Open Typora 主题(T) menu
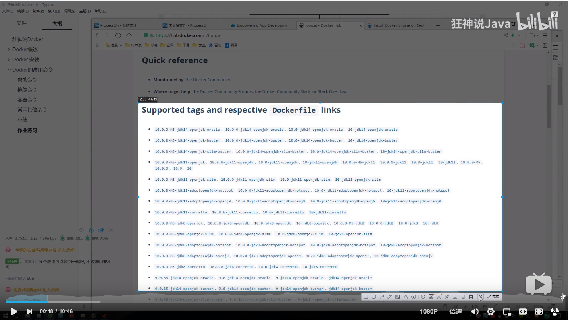 pos(85,11)
